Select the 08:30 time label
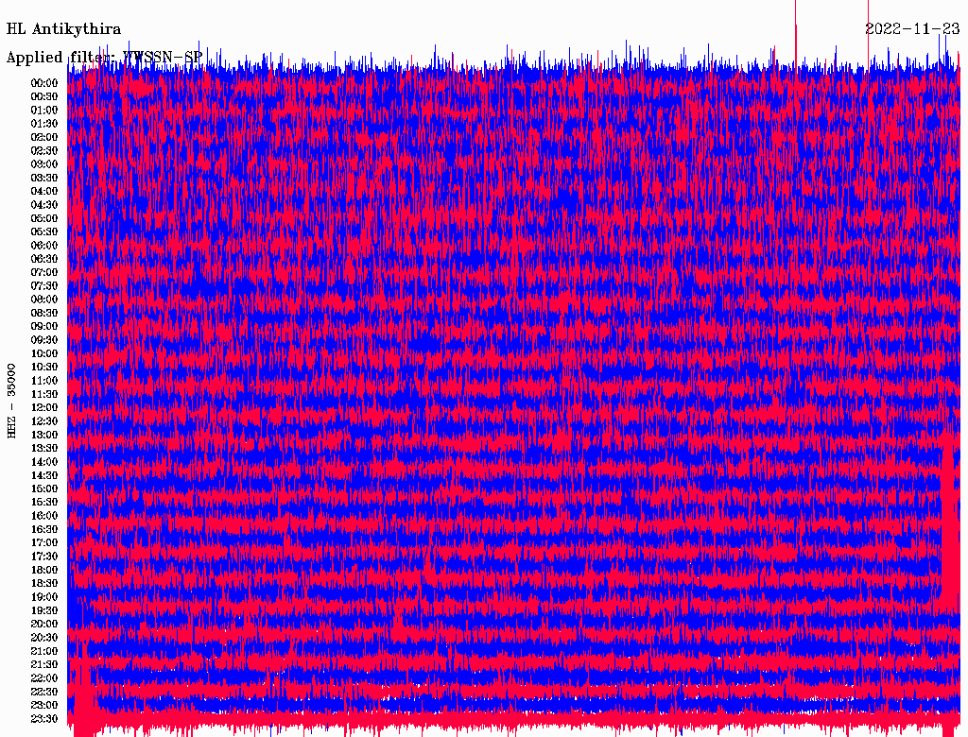 [44, 313]
